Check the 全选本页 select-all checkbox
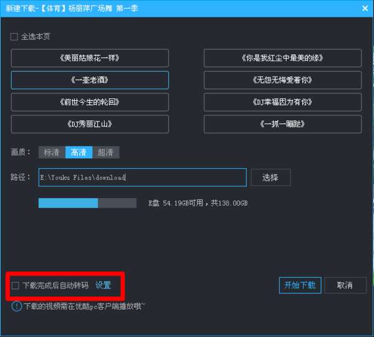The height and width of the screenshot is (337, 374). coord(14,37)
